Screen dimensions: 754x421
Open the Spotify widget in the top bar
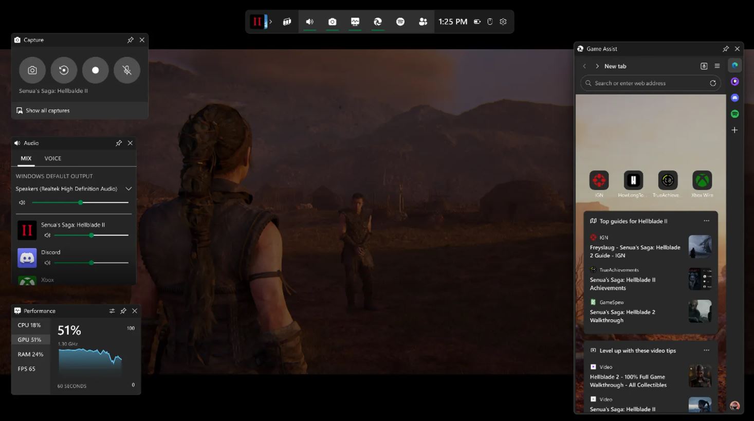pos(400,22)
